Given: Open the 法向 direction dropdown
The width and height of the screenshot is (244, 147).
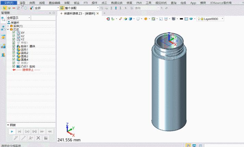Looking at the screenshot, I should pos(158,8).
